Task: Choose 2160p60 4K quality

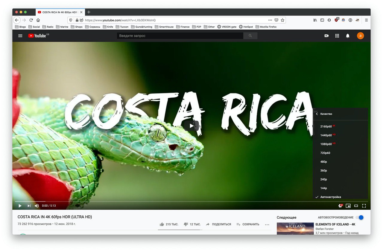Action: [x=340, y=126]
